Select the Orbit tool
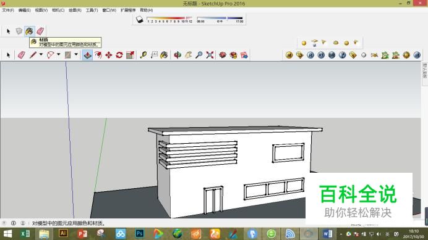428x240 pixels. (x=178, y=55)
